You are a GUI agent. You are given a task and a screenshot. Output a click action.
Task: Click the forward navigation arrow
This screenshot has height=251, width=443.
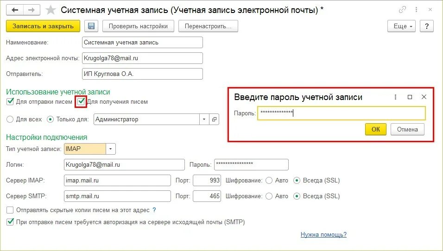(x=32, y=10)
